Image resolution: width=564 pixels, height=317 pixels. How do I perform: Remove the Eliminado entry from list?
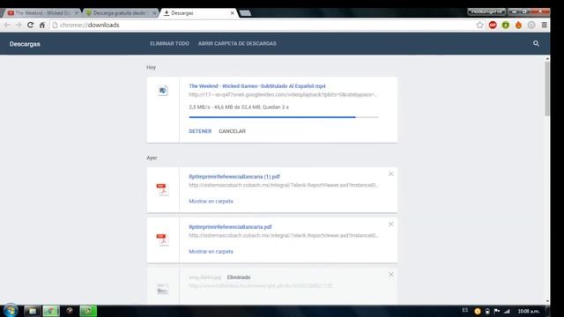click(391, 275)
